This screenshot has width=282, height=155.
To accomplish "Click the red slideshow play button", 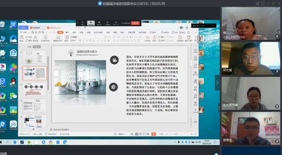I will click(154, 134).
